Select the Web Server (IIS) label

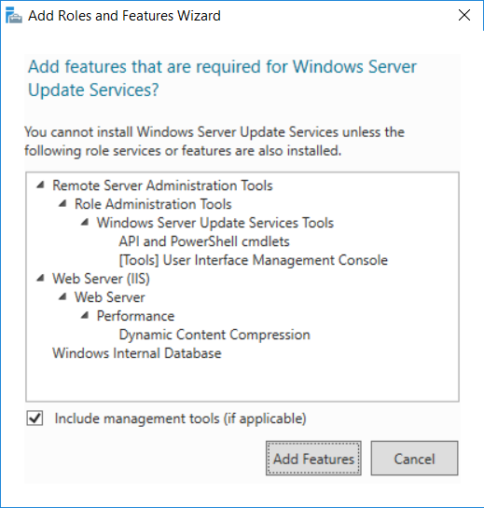click(101, 279)
